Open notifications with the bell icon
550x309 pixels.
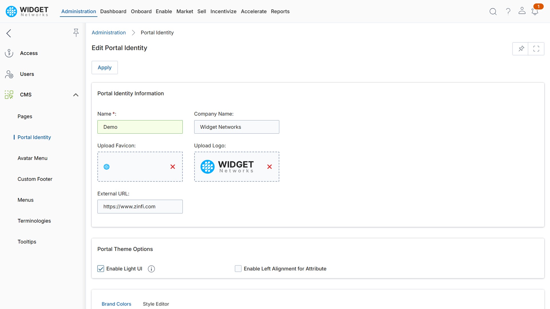pos(535,12)
